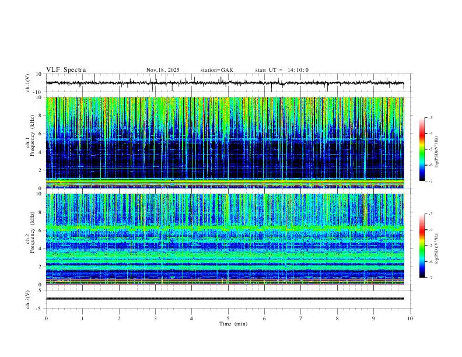Click the time axis tick label '0'
The image size is (462, 357).
tap(46, 318)
